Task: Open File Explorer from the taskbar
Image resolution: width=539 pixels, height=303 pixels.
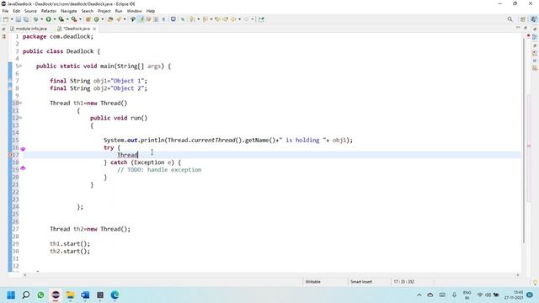Action: (70, 295)
